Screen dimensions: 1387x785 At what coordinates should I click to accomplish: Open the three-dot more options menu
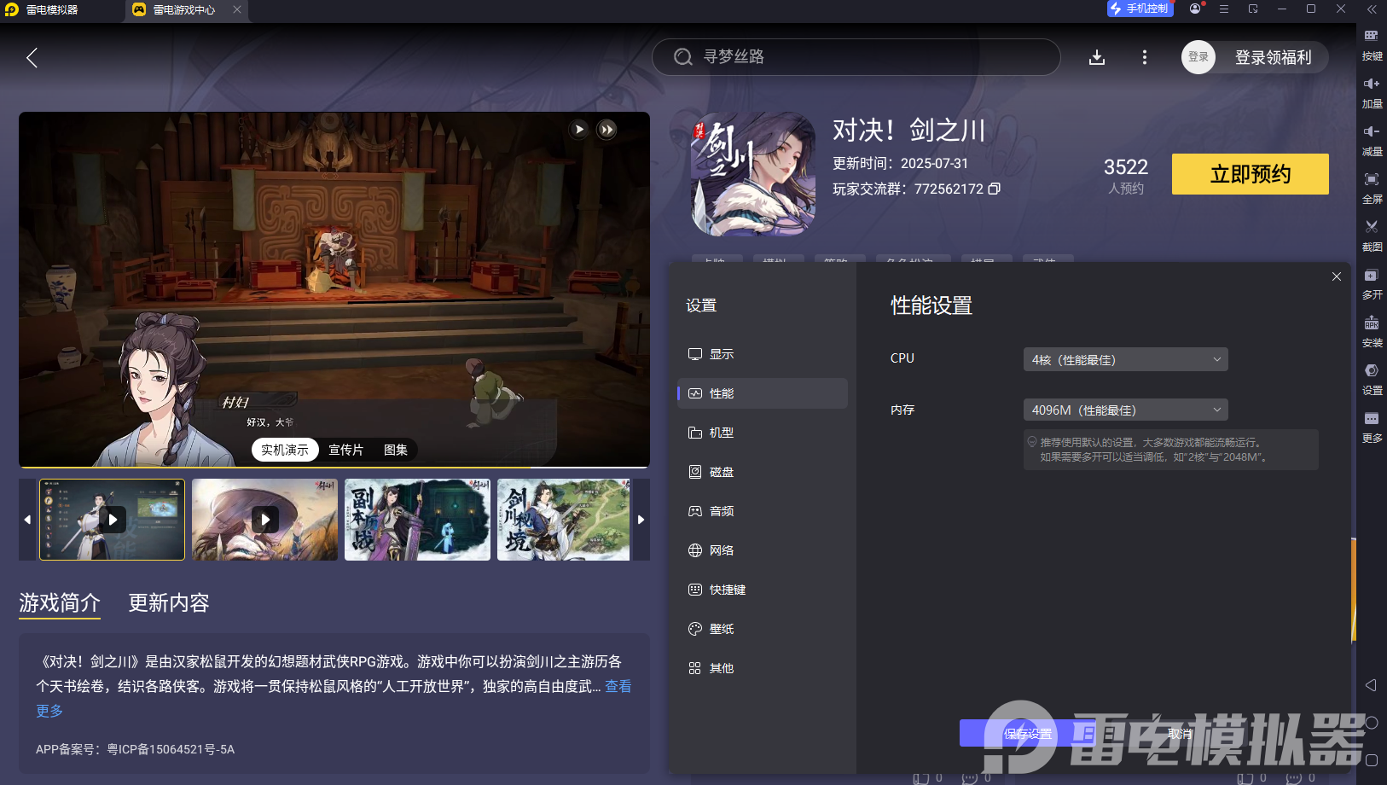point(1144,57)
